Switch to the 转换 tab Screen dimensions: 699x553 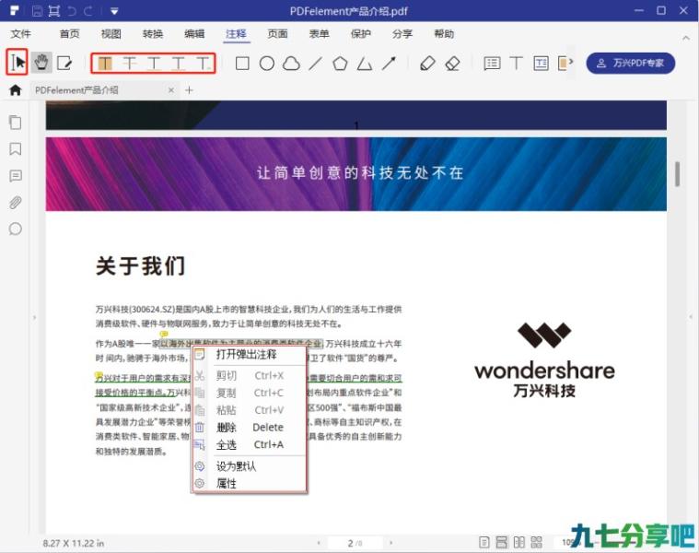click(x=153, y=34)
